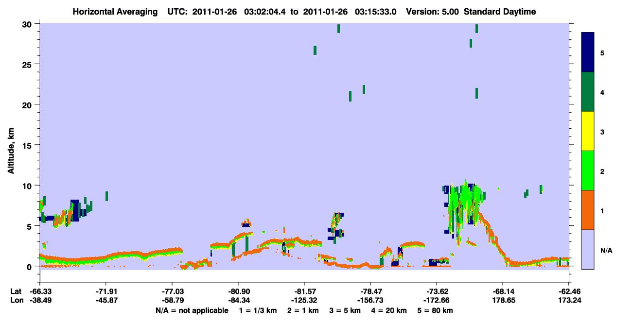Viewport: 632px width, 324px height.
Task: Click latitude value -77.03
Action: tap(172, 291)
